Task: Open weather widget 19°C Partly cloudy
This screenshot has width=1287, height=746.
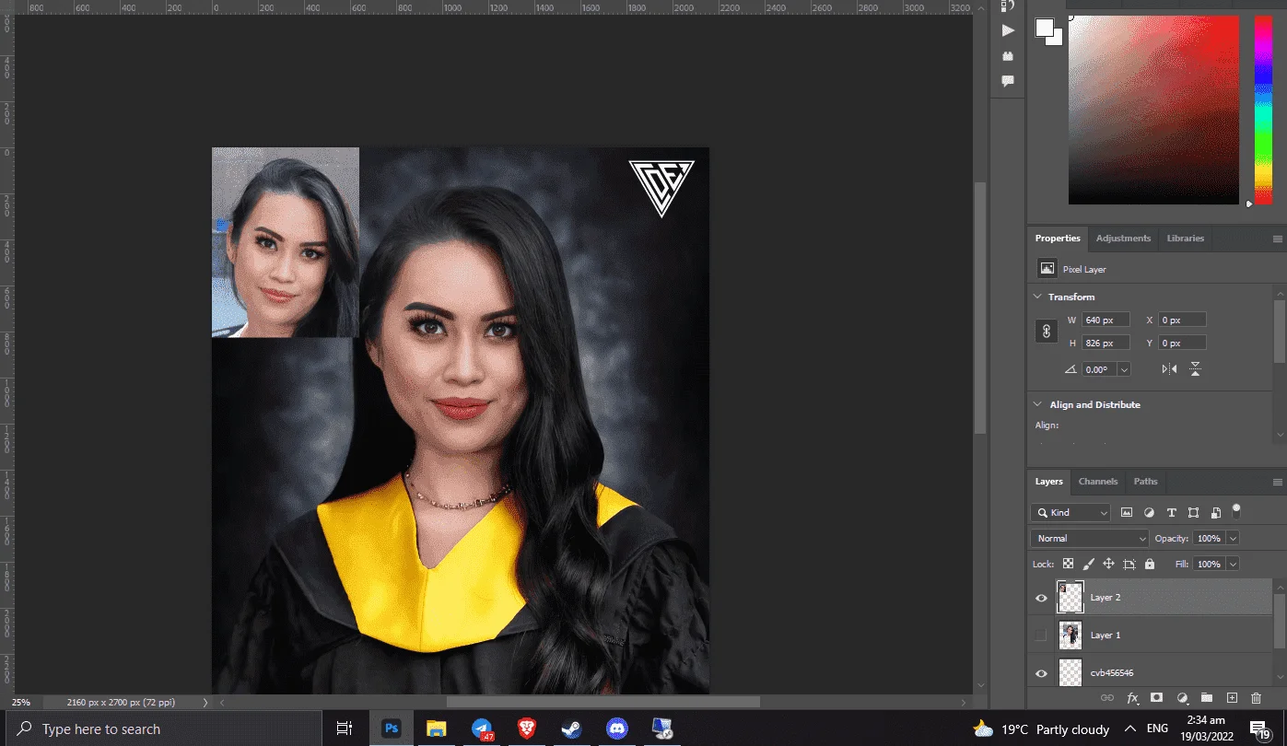Action: pyautogui.click(x=1040, y=729)
